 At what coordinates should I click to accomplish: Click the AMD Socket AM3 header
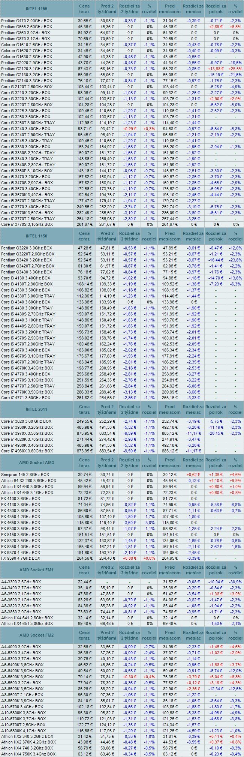click(37, 463)
